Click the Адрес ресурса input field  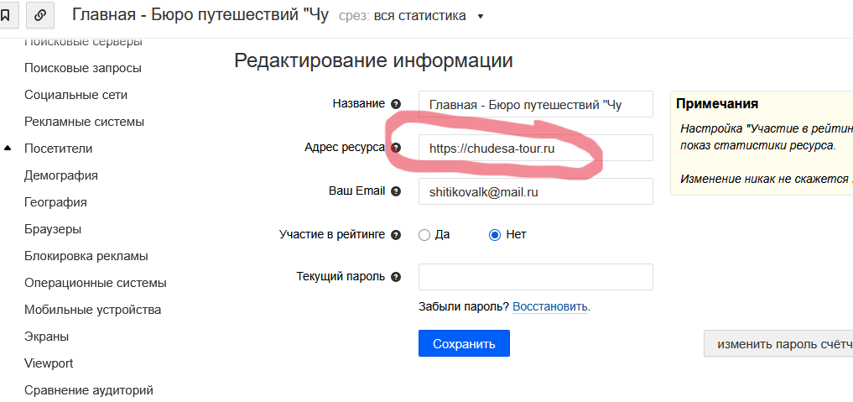(535, 148)
